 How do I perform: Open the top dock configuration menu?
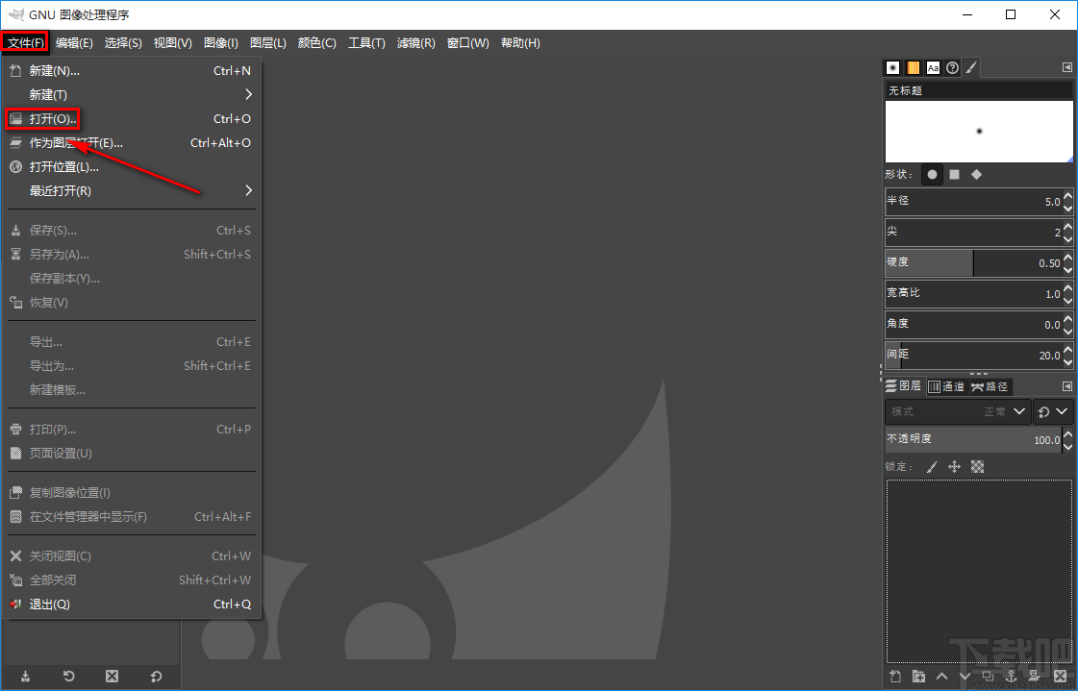pos(1067,67)
